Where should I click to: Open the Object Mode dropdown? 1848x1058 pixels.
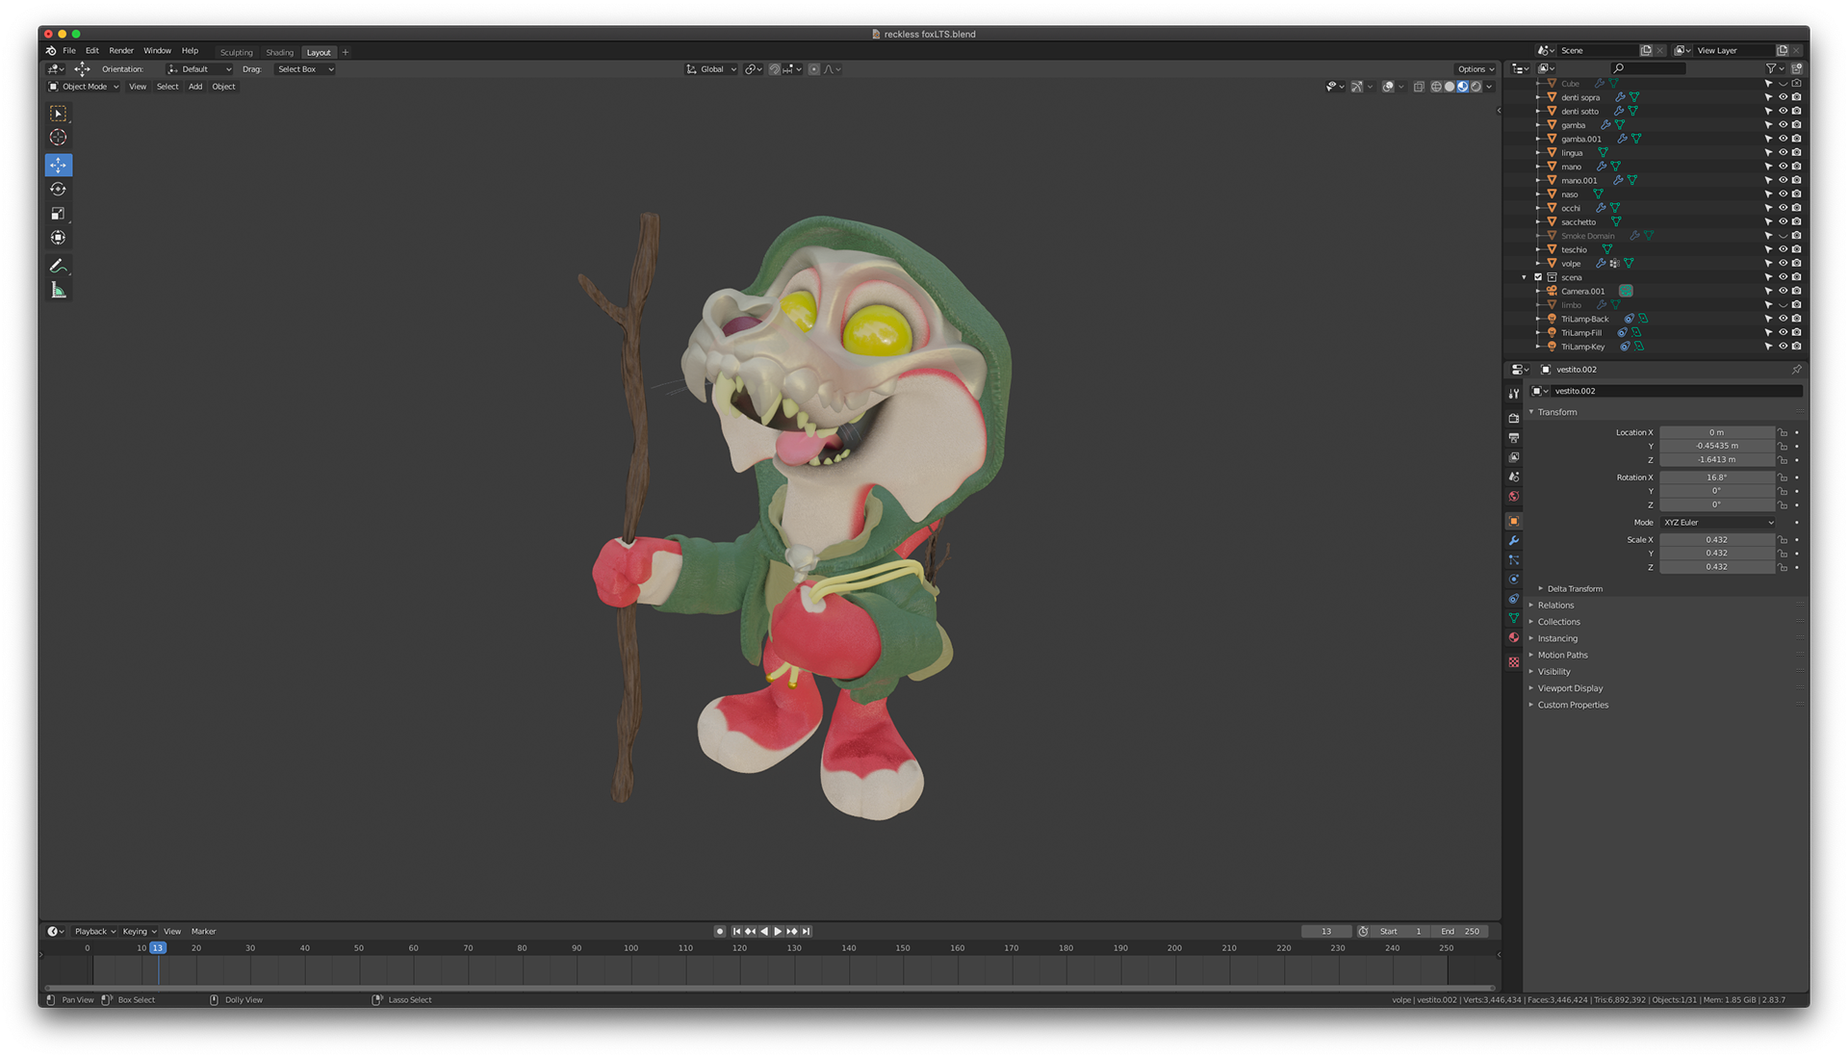[x=85, y=87]
